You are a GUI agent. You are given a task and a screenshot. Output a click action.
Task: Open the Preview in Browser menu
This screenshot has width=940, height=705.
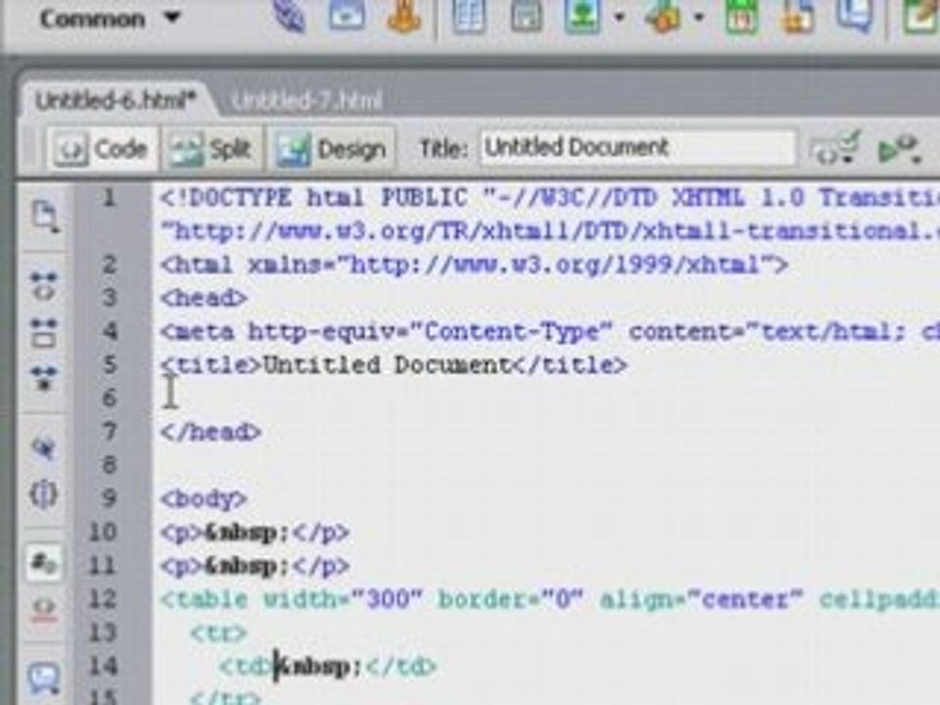click(x=899, y=149)
